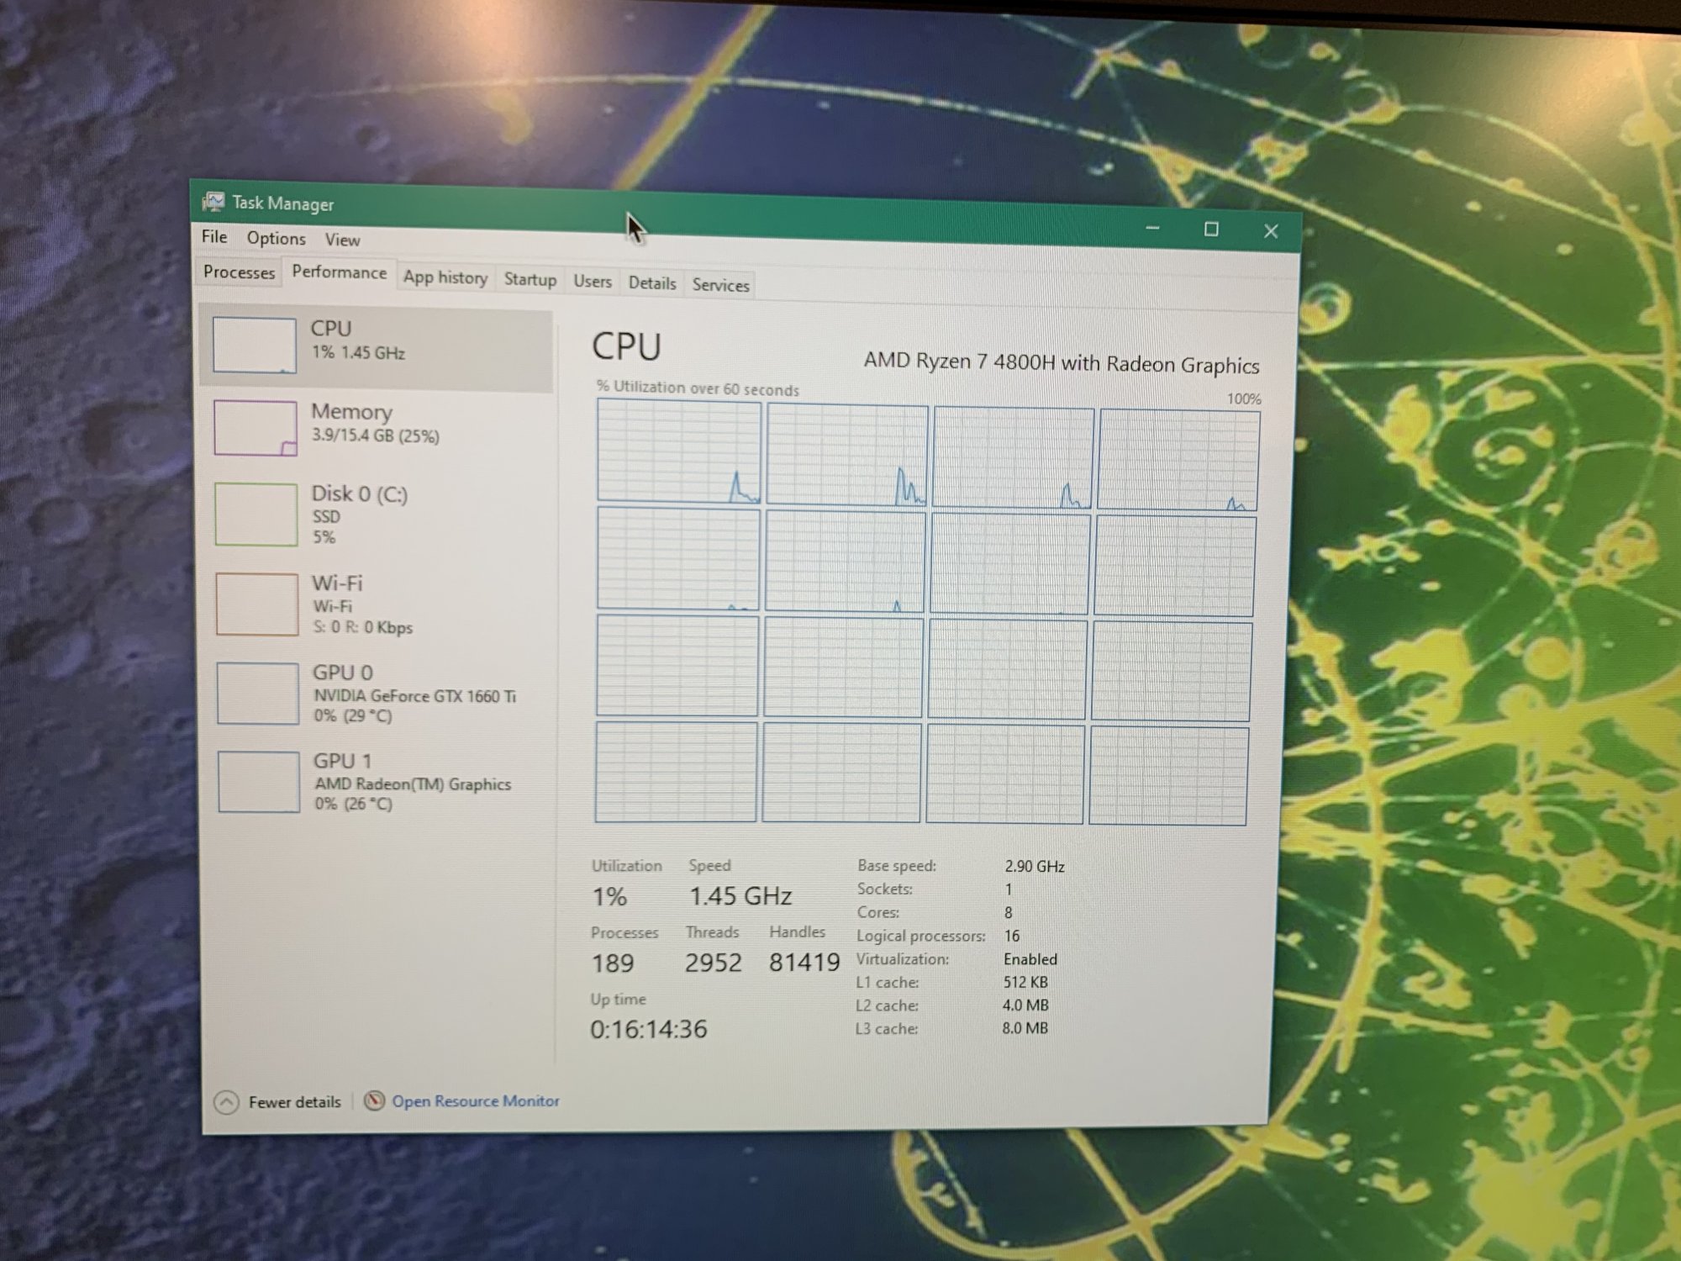
Task: Open the File menu
Action: click(213, 237)
